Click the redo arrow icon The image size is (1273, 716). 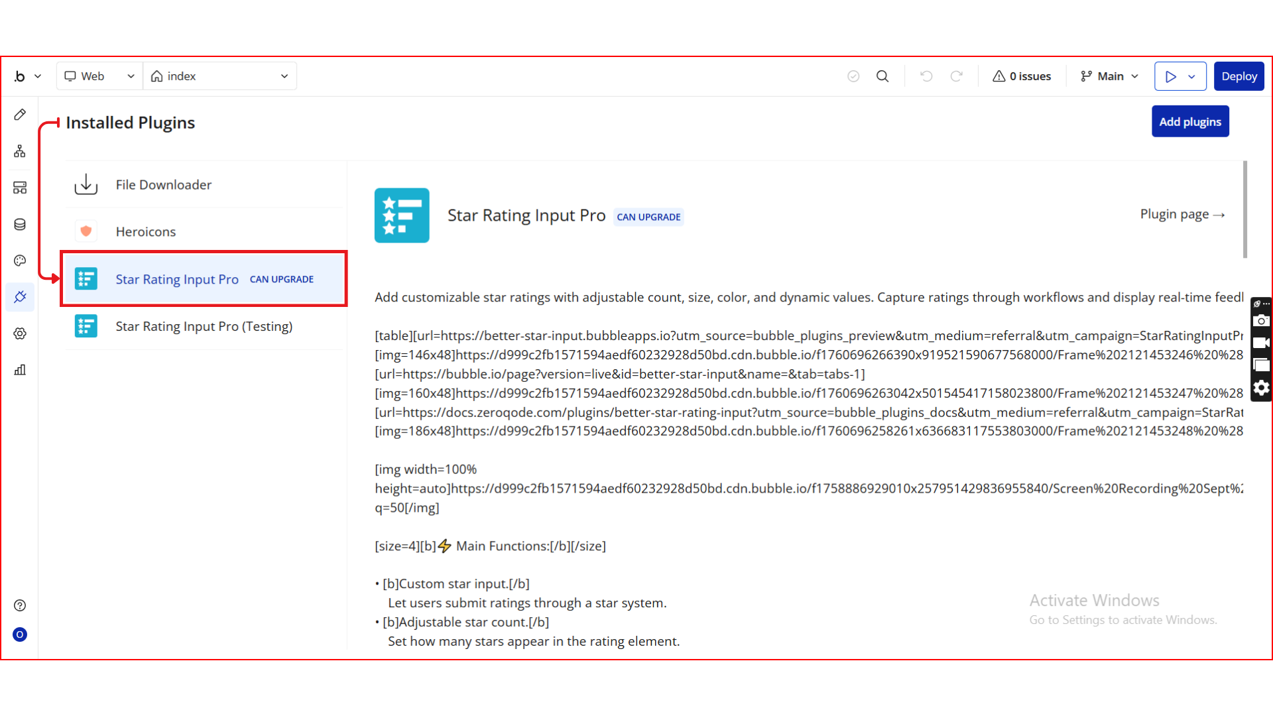pyautogui.click(x=956, y=76)
